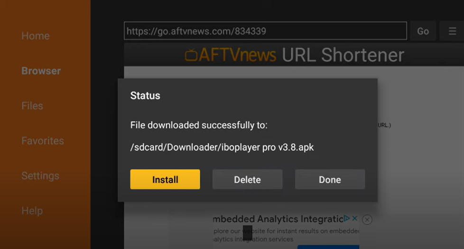The image size is (464, 249).
Task: Click the ad description about embedded analytics
Action: click(x=286, y=235)
